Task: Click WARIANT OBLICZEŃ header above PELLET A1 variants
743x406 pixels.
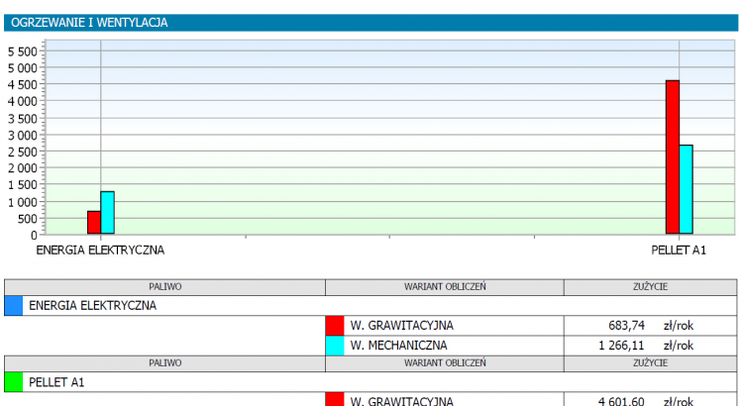Action: pos(445,363)
